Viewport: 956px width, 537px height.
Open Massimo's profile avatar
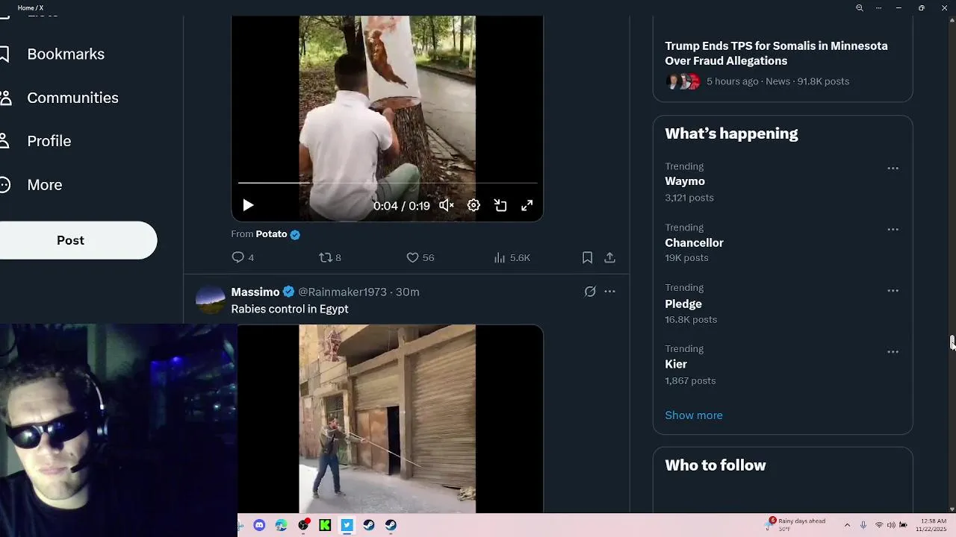click(210, 300)
